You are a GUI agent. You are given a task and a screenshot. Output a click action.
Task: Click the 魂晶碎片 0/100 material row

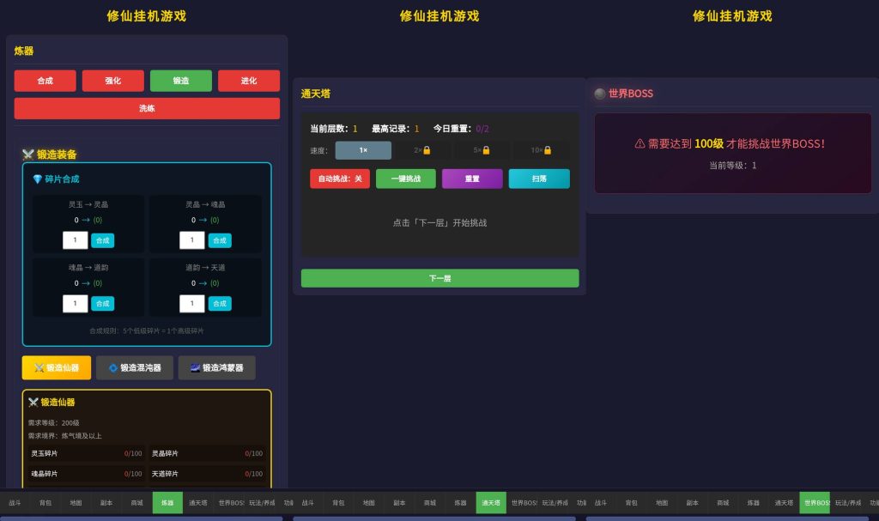click(x=87, y=474)
